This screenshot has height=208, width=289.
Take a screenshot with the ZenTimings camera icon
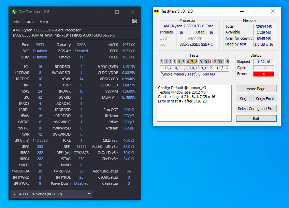coord(134,21)
